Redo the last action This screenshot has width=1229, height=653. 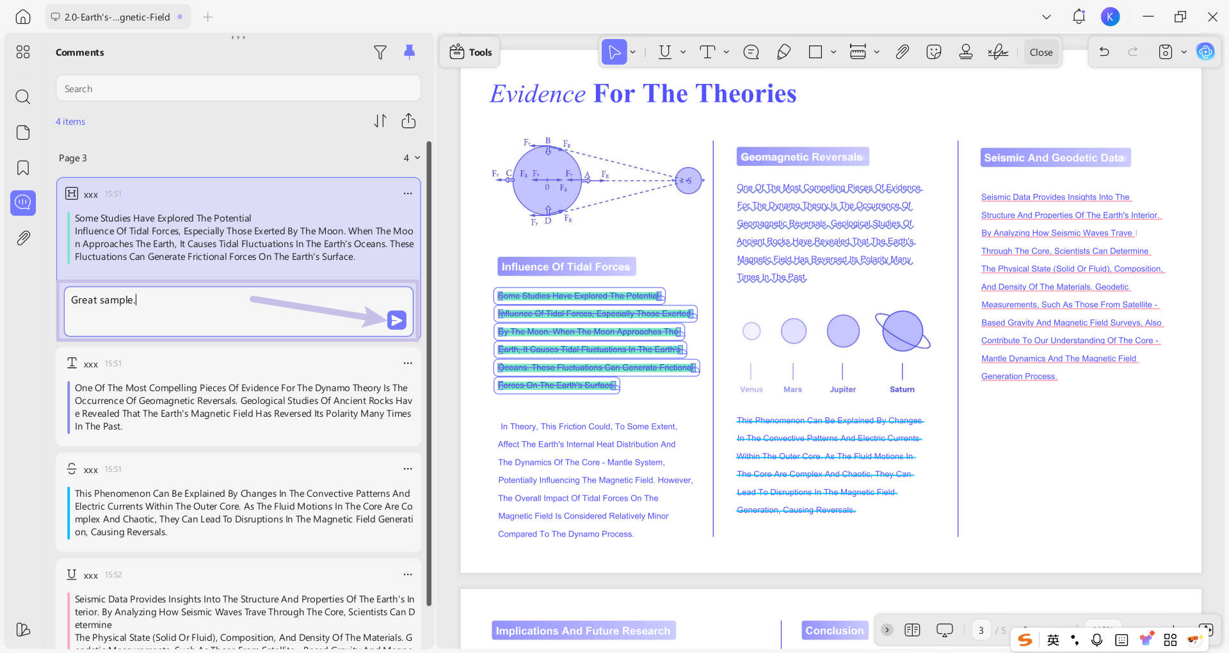[x=1133, y=52]
